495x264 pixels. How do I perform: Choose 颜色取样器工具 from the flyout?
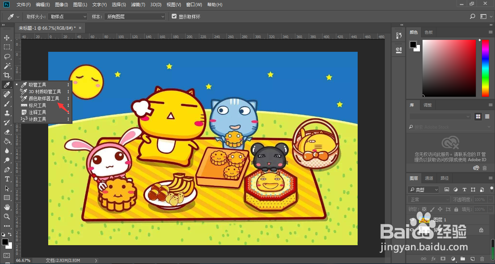pyautogui.click(x=43, y=99)
